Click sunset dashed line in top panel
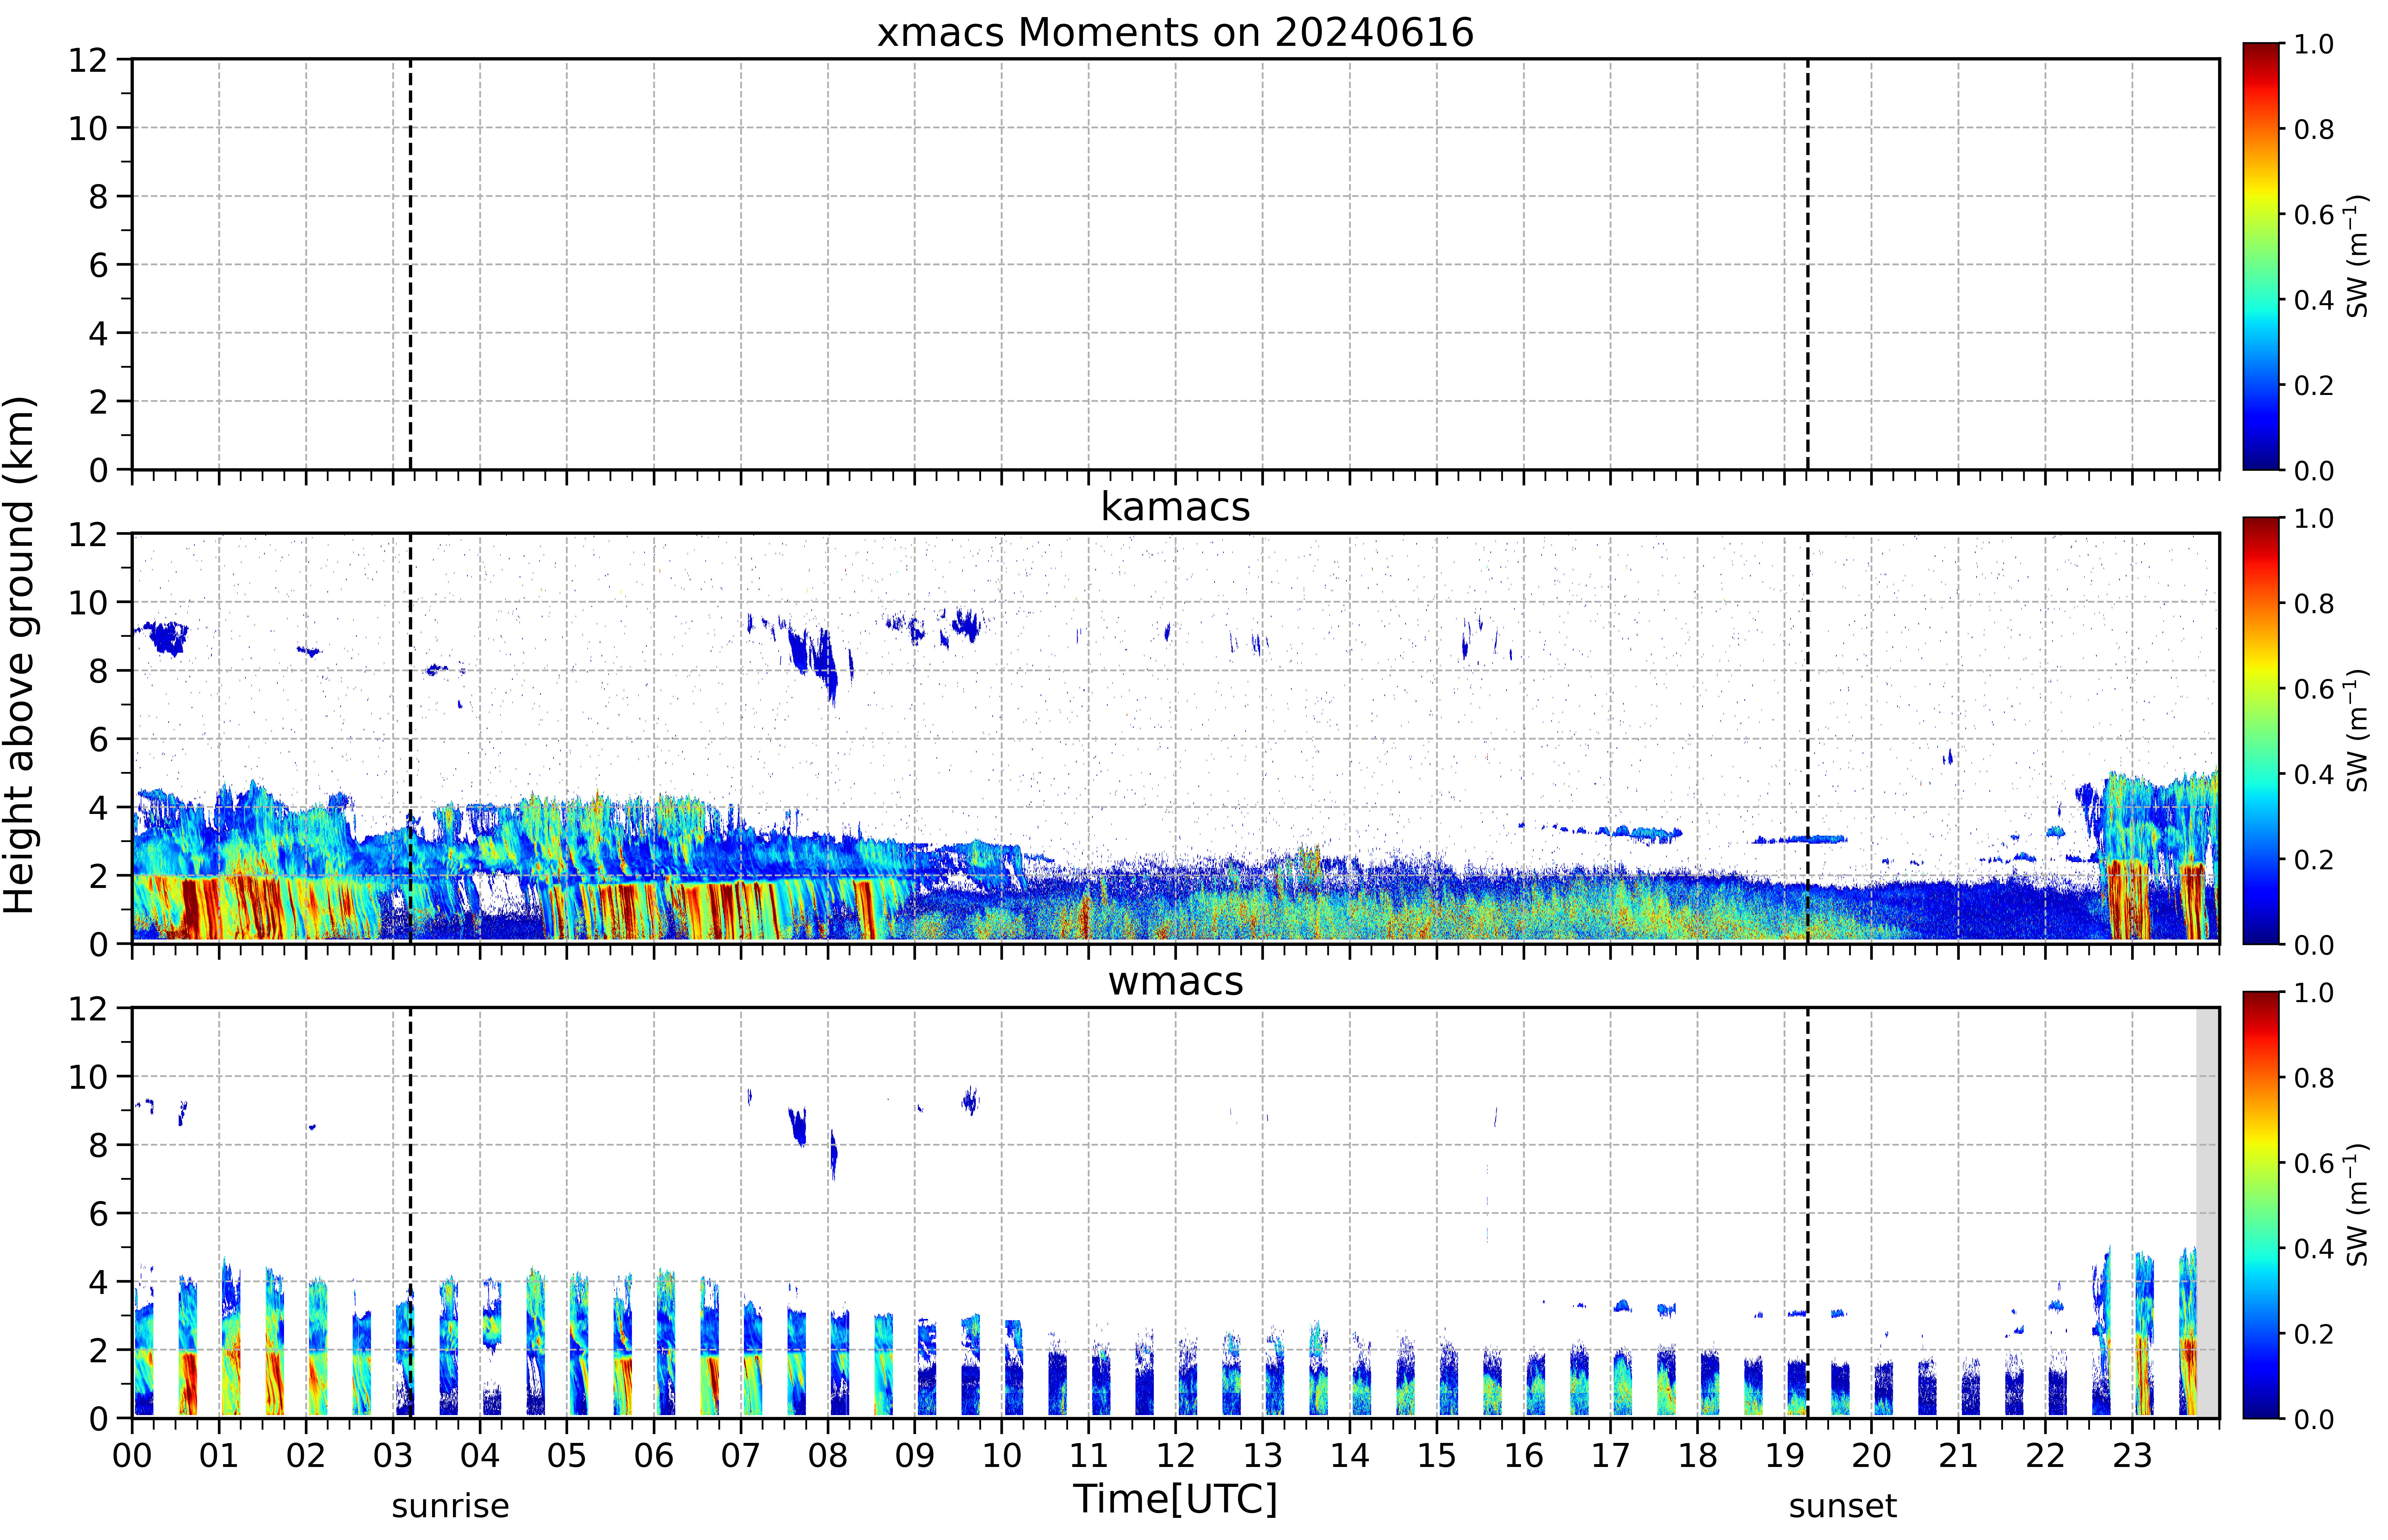 pyautogui.click(x=1807, y=264)
